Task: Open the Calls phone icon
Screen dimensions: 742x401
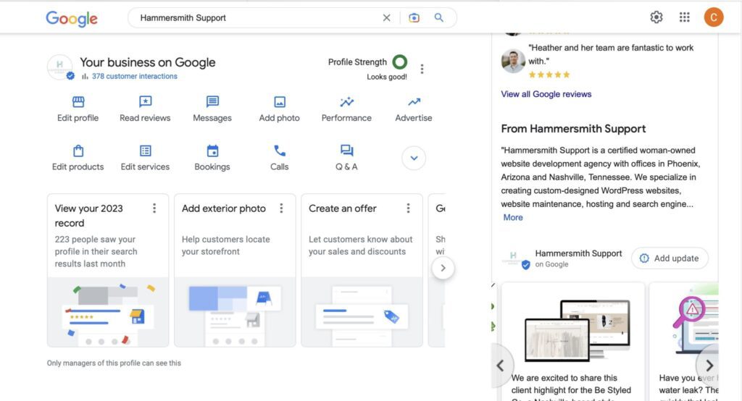Action: point(280,151)
